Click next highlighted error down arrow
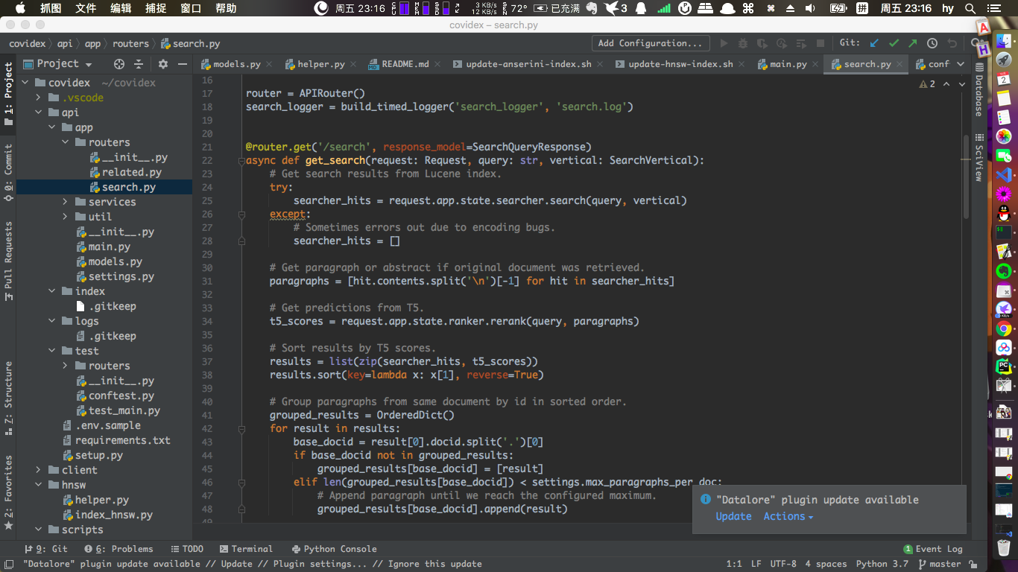Screen dimensions: 1018x572 tap(961, 83)
